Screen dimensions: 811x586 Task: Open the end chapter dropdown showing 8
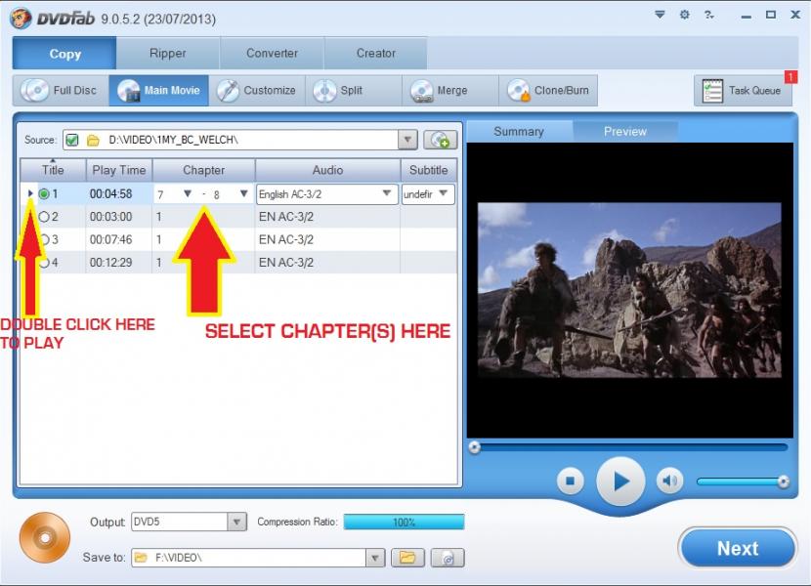click(x=243, y=194)
